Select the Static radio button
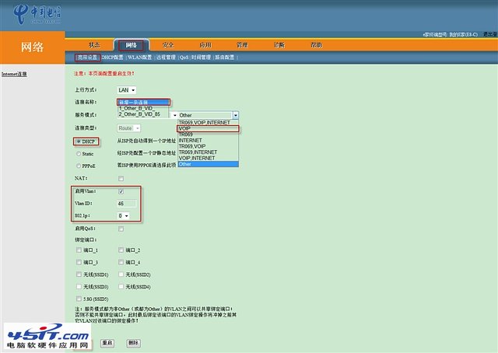Image resolution: width=498 pixels, height=353 pixels. [x=79, y=154]
